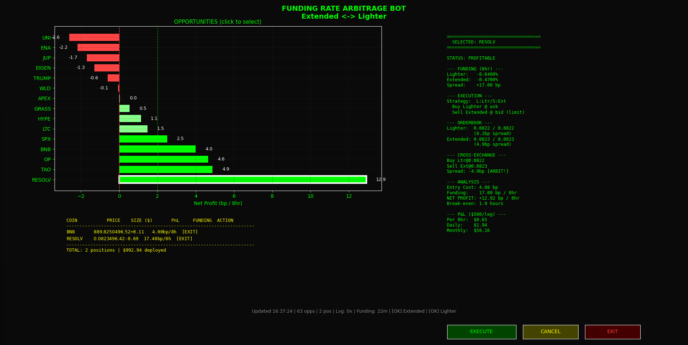Select the JUP negative bar
The image size is (688, 345).
(x=103, y=58)
